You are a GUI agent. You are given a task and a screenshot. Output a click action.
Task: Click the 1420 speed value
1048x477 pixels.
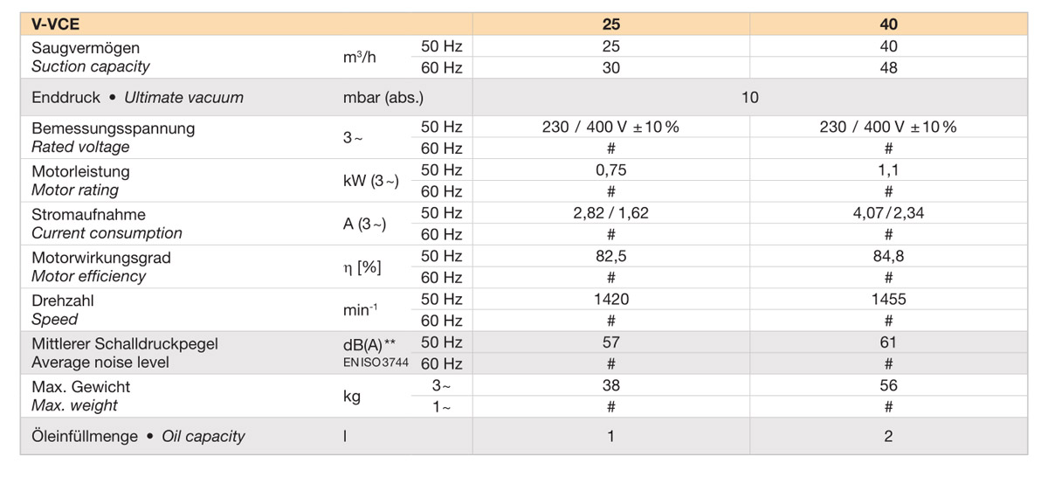(x=611, y=299)
